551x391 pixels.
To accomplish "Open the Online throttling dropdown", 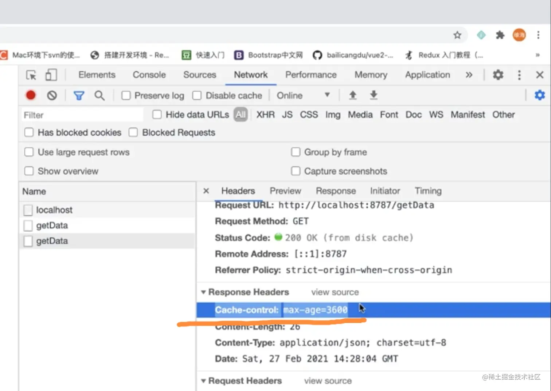I will (303, 95).
